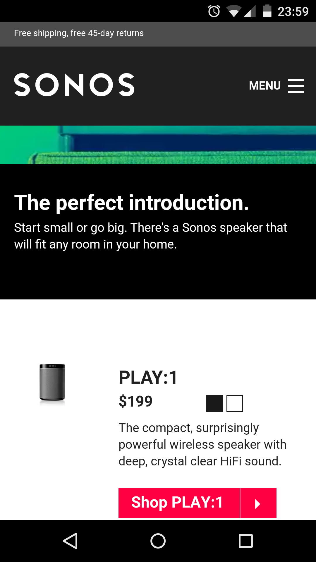Click the PLAY:1 product title
The width and height of the screenshot is (316, 562).
[148, 377]
